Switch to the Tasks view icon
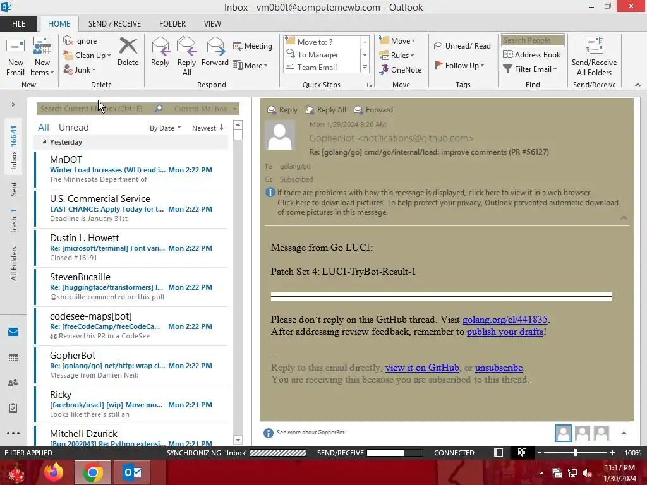This screenshot has height=485, width=647. [13, 408]
